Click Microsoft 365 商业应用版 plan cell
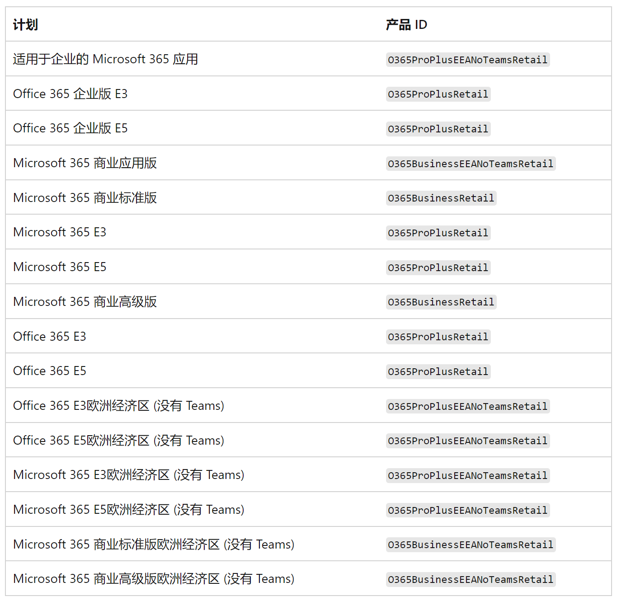This screenshot has width=617, height=601. click(85, 163)
